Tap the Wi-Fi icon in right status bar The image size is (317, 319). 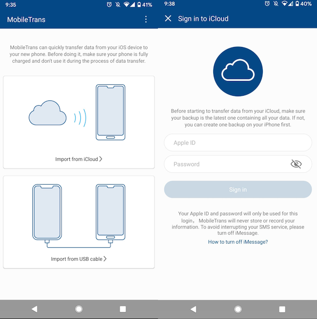click(285, 4)
